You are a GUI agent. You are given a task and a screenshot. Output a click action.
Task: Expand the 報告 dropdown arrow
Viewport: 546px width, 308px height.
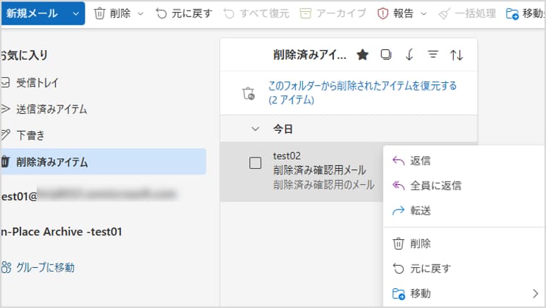coord(423,13)
